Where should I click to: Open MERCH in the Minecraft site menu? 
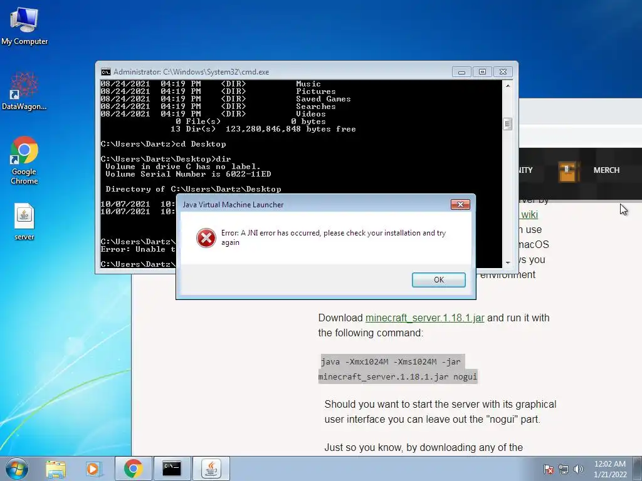(606, 170)
